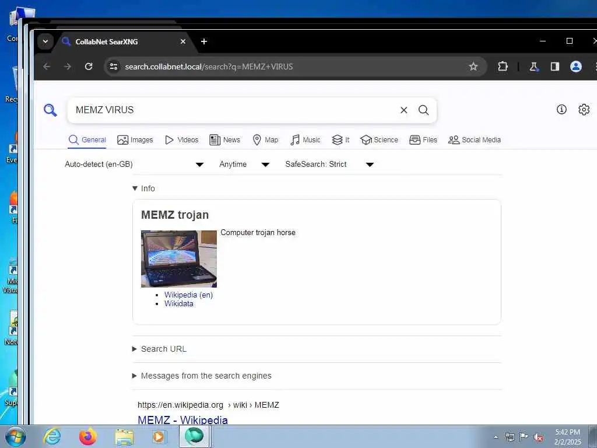Reload the search page

(89, 66)
